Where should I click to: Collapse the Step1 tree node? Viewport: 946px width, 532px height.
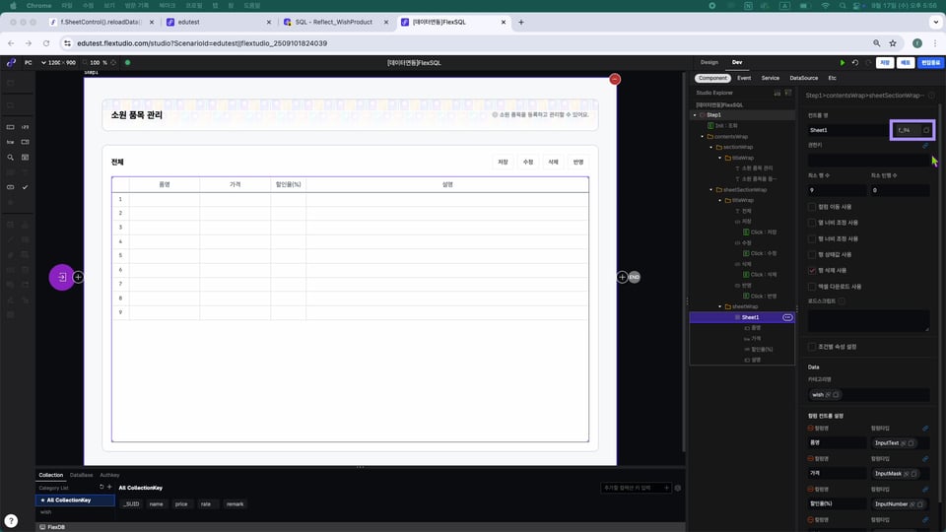coord(695,115)
